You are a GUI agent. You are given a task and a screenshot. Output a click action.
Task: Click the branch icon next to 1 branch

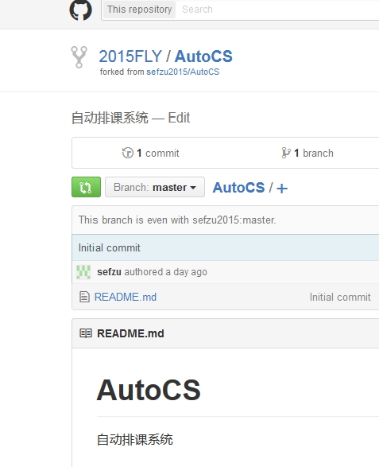[286, 153]
